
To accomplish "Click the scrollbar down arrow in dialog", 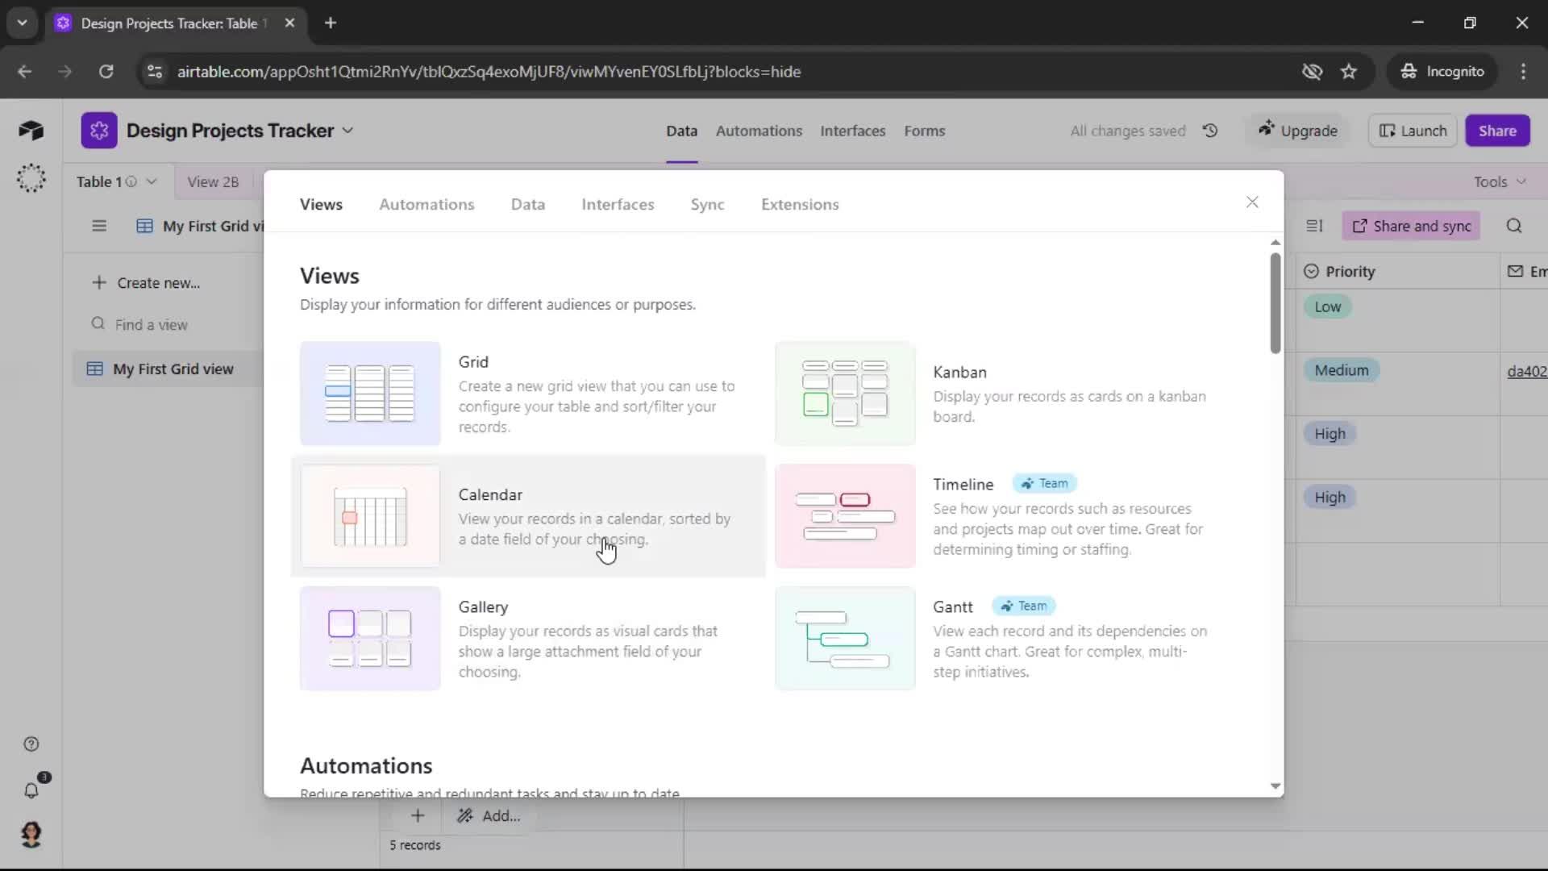I will tap(1275, 786).
